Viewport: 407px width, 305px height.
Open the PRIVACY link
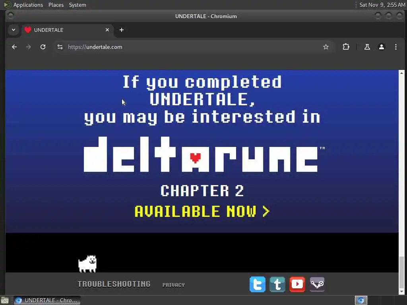(x=173, y=285)
